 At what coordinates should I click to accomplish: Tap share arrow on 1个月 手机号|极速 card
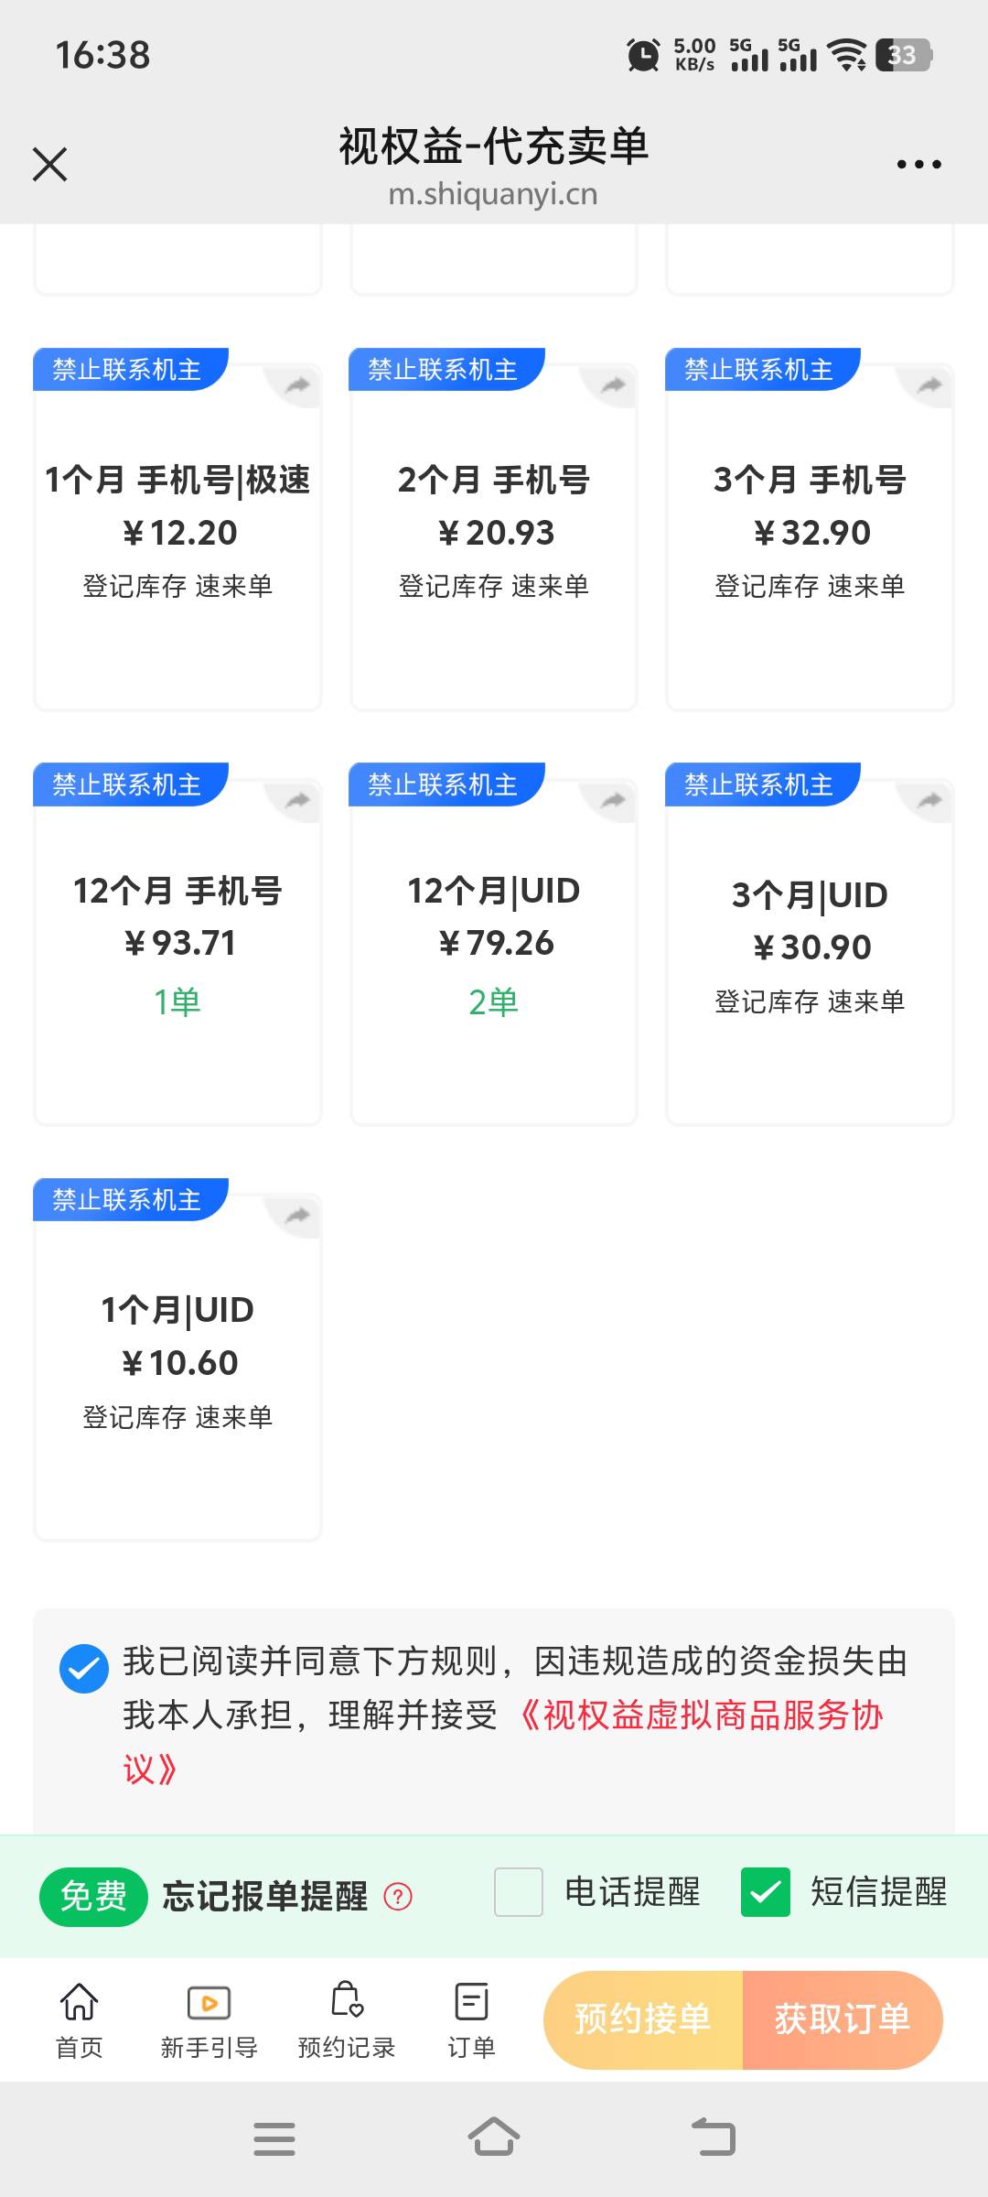[x=297, y=385]
